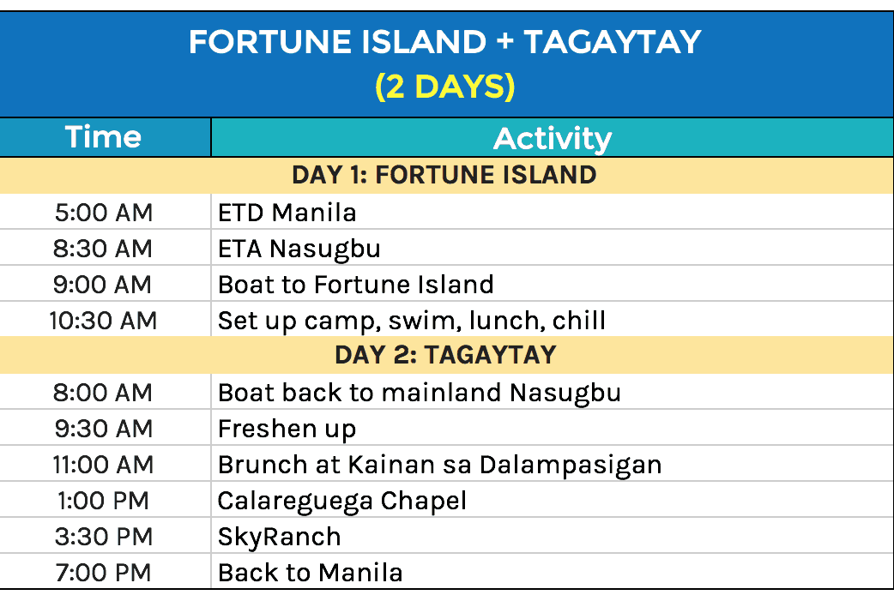The height and width of the screenshot is (607, 894).
Task: Click the Activity column header
Action: tap(553, 138)
